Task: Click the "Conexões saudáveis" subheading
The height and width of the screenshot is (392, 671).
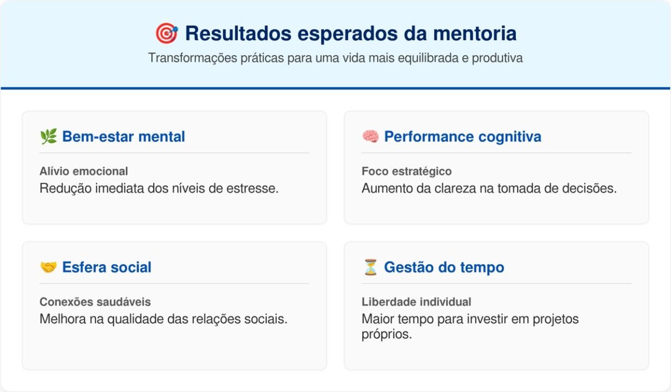Action: [x=95, y=302]
